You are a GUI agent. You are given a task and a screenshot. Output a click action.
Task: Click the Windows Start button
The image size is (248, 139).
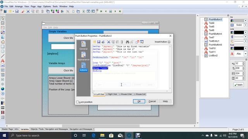pyautogui.click(x=4, y=136)
